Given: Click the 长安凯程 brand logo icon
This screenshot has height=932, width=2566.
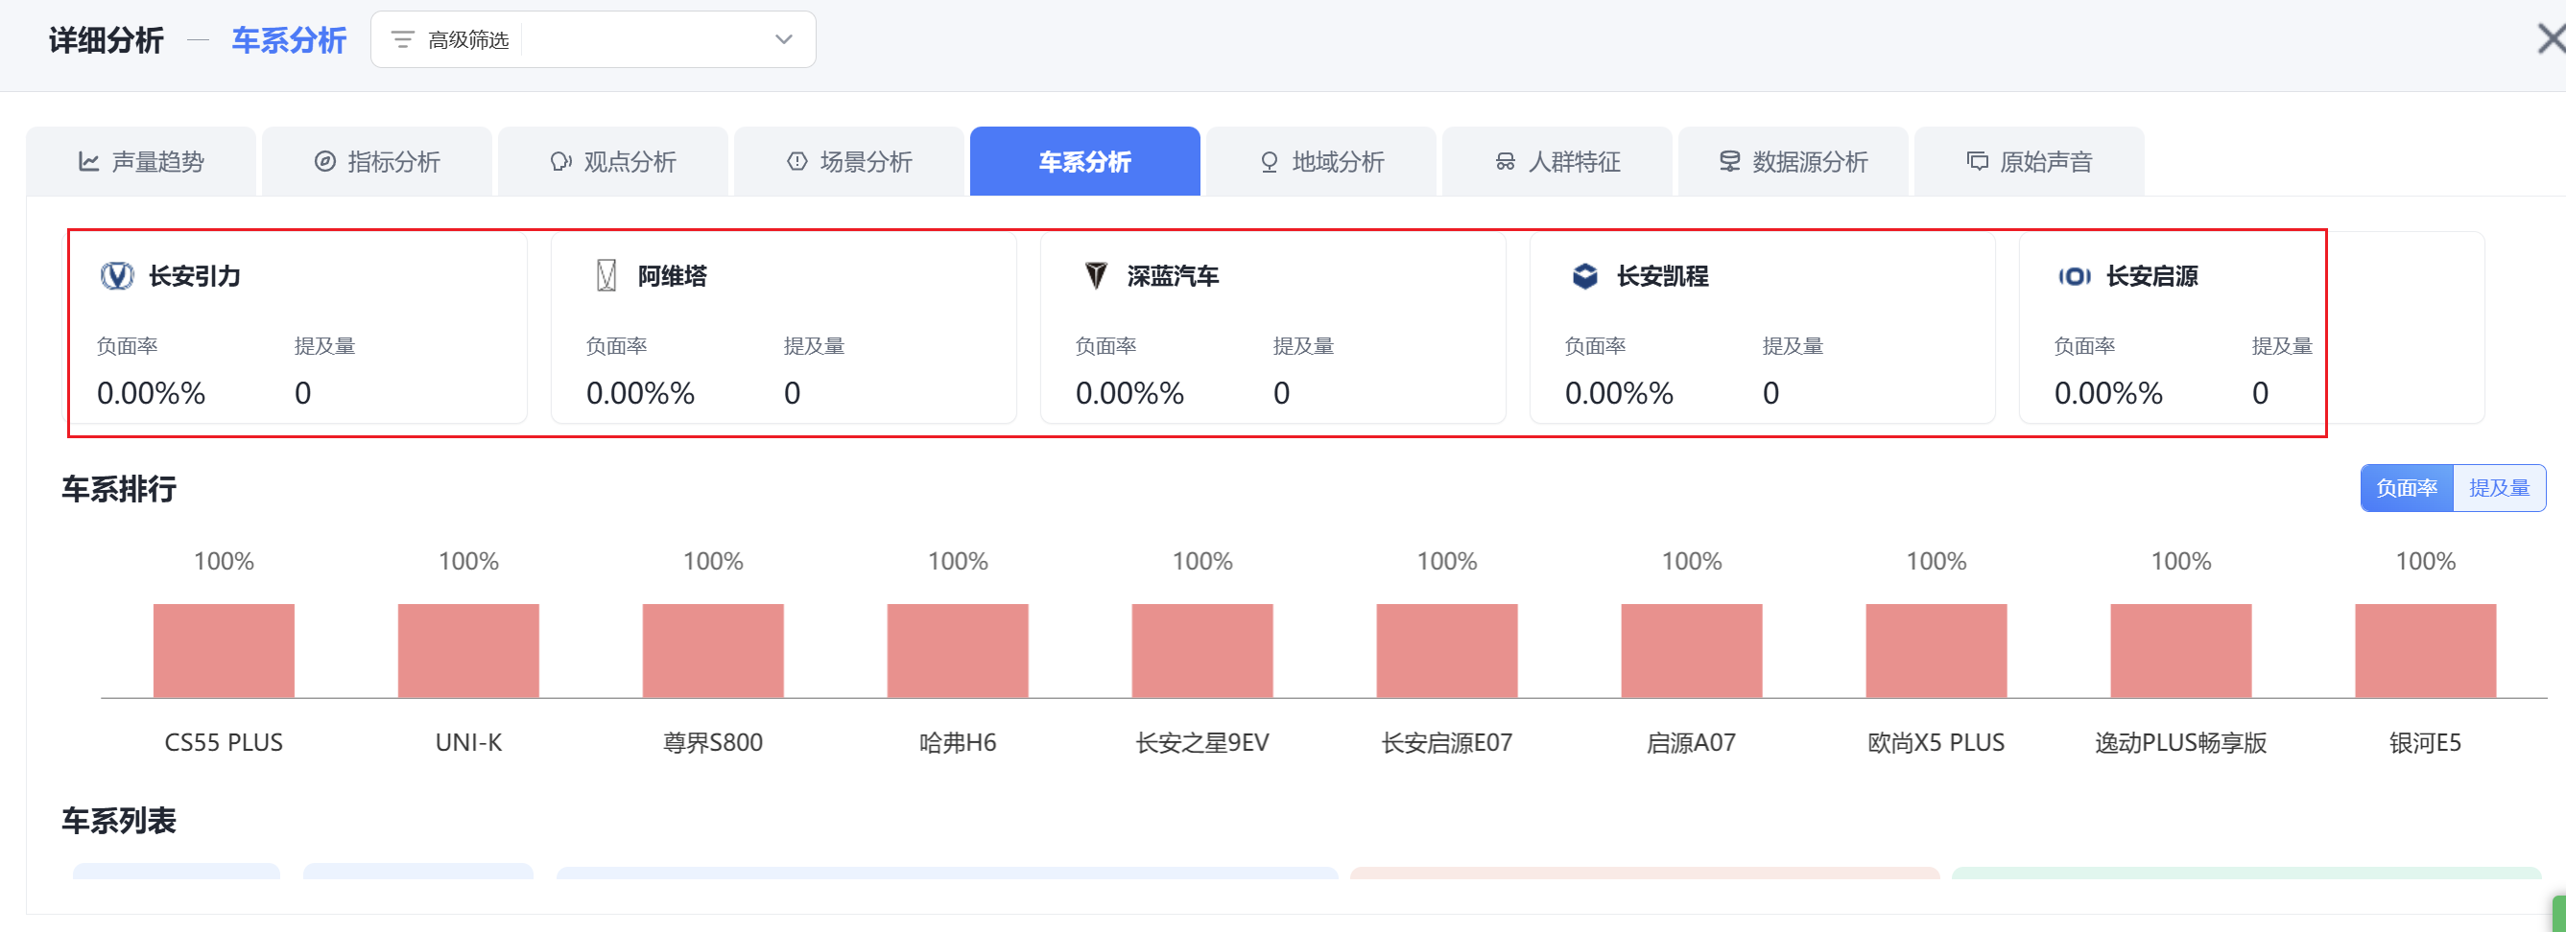Looking at the screenshot, I should click(x=1585, y=276).
